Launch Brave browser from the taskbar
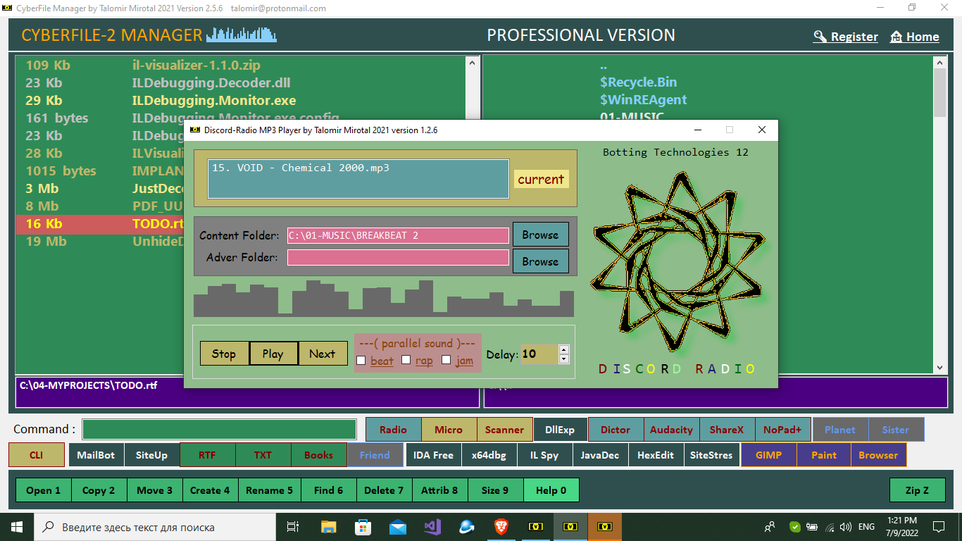 [501, 526]
